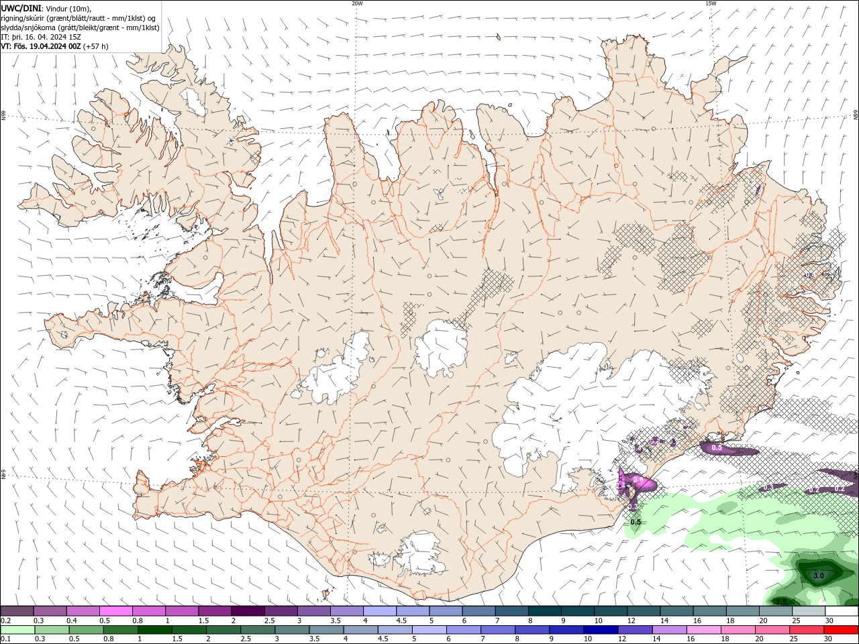Click rain scale swatch between 2.5 and 3
The width and height of the screenshot is (859, 644).
[258, 630]
